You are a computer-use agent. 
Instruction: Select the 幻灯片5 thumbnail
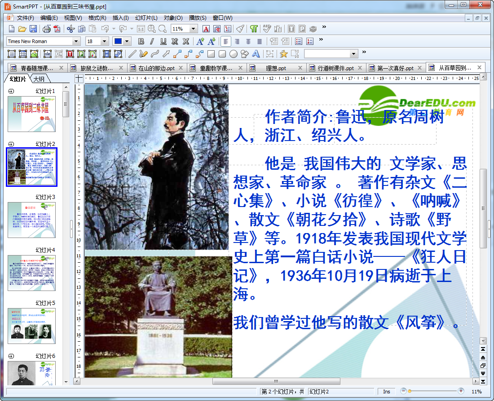[x=31, y=326]
